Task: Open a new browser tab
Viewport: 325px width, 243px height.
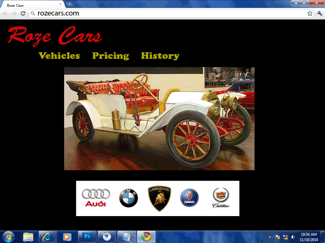Action: pyautogui.click(x=70, y=4)
